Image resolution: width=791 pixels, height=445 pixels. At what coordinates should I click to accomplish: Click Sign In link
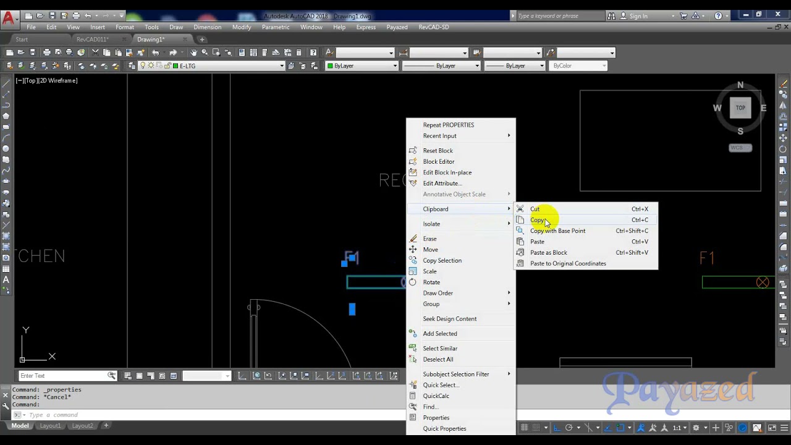click(x=638, y=16)
